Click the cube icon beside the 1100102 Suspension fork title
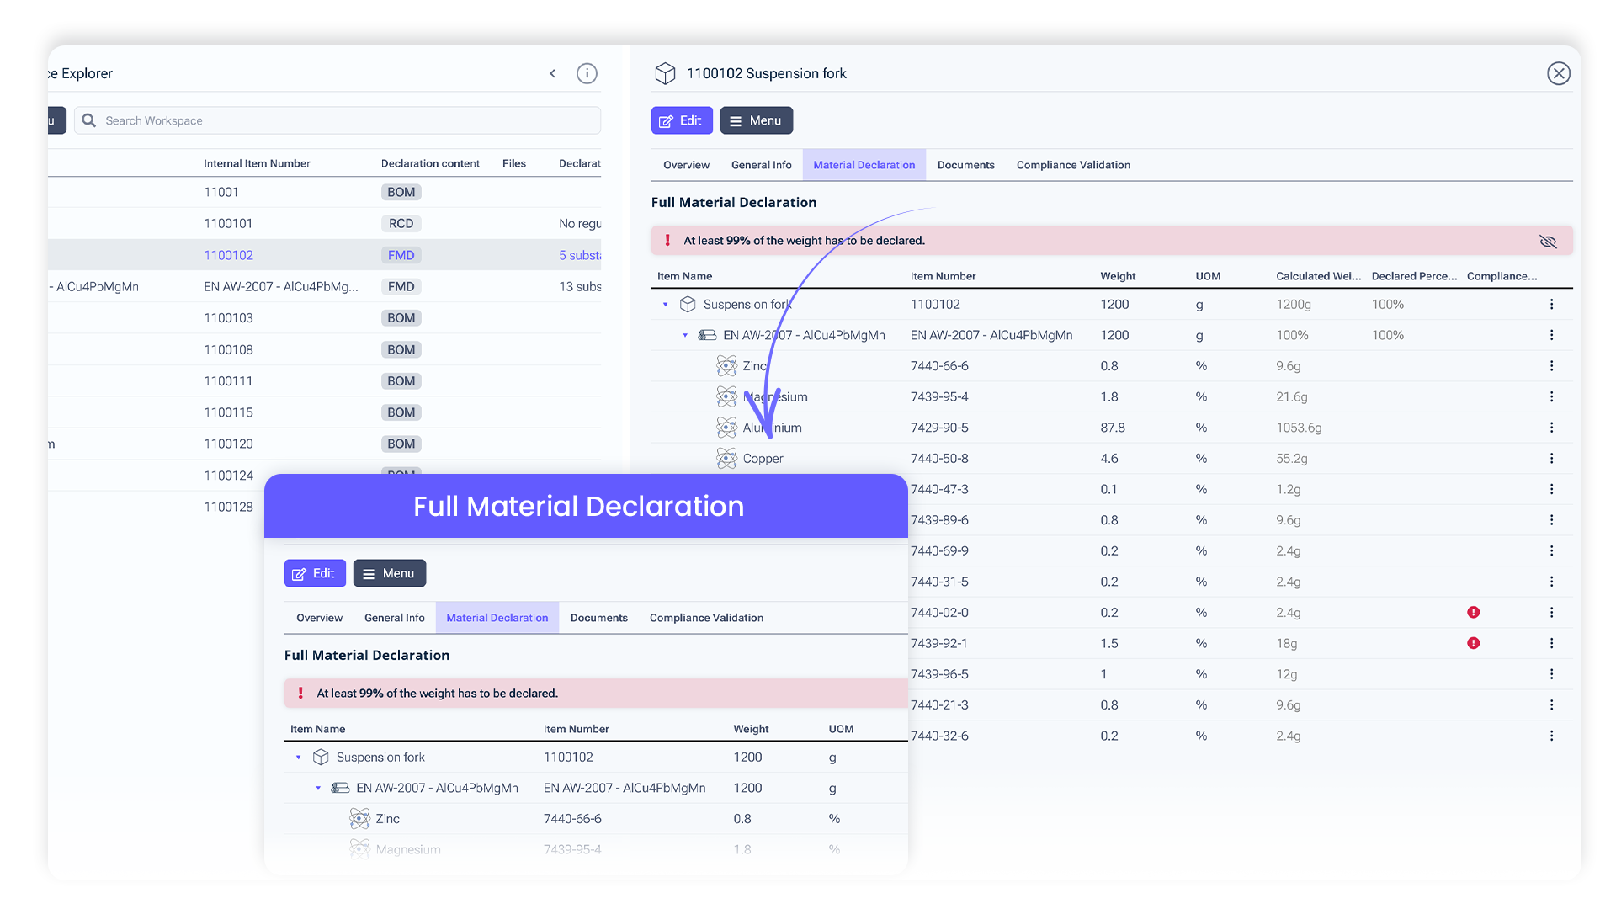1616x909 pixels. pos(665,74)
